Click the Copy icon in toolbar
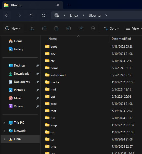 point(44,28)
